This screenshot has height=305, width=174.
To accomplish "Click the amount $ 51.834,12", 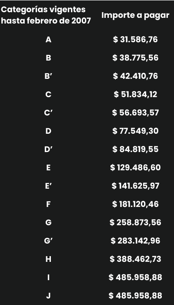I will 135,95.
